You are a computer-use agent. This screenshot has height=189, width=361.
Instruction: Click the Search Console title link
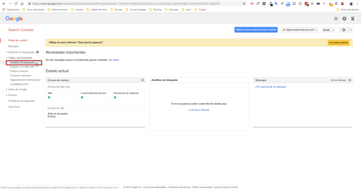point(21,30)
